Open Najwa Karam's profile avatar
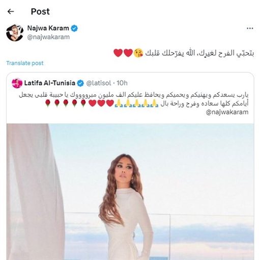This screenshot has height=260, width=259. 15,33
